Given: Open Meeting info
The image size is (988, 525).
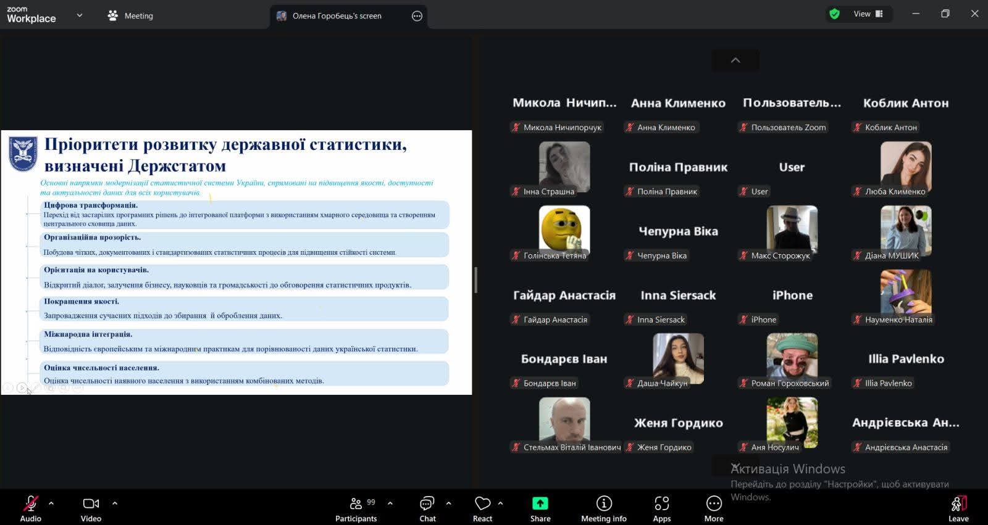Looking at the screenshot, I should pos(603,509).
